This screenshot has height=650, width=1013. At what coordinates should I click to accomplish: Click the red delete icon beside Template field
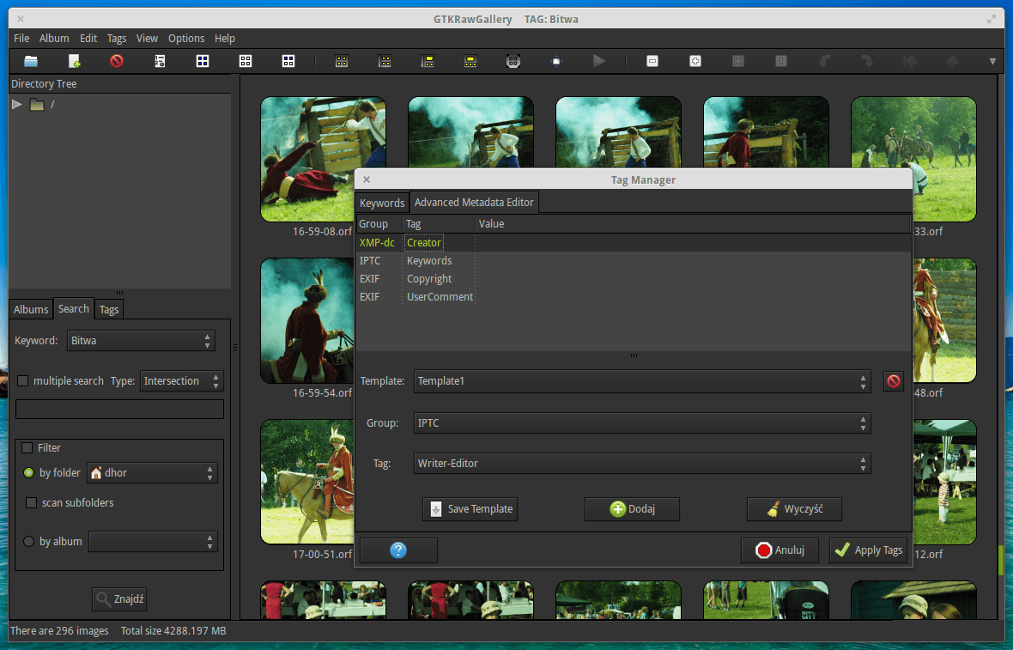[893, 381]
